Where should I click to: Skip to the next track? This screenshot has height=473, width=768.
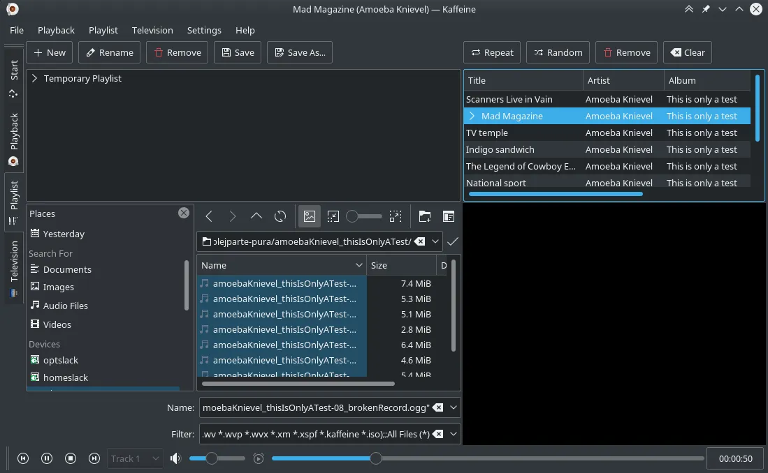94,458
